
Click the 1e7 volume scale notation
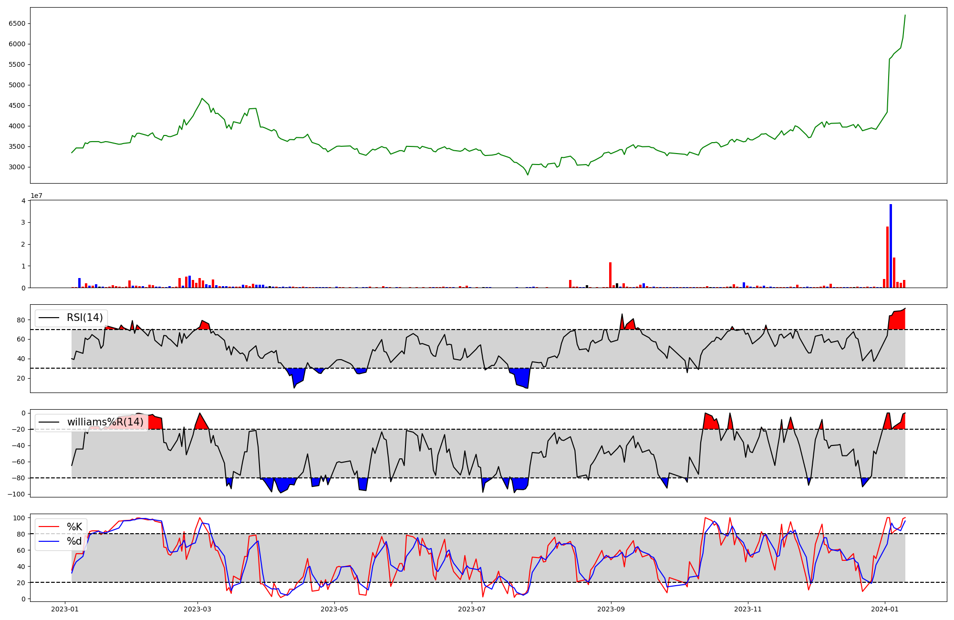tap(36, 196)
